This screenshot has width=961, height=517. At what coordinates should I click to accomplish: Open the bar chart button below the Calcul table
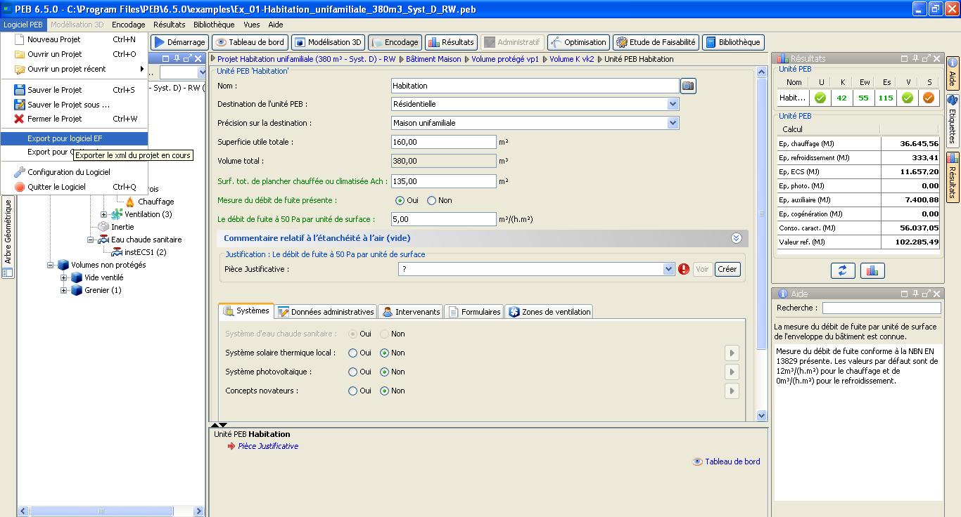pos(872,270)
